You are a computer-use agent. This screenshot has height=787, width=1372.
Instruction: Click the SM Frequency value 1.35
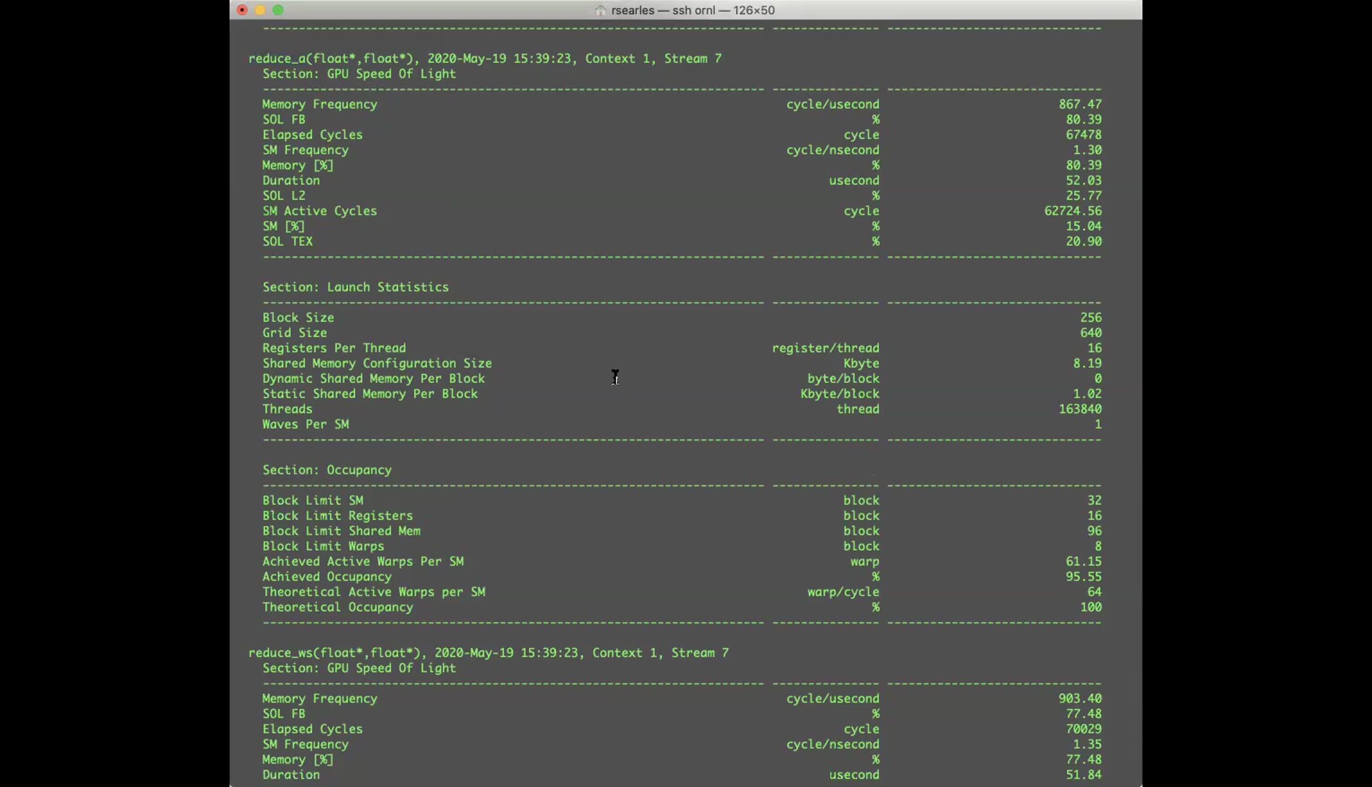(1087, 745)
